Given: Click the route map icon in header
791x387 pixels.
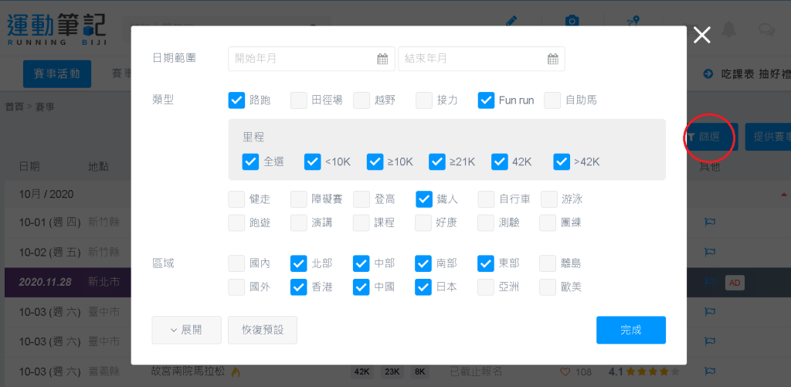Looking at the screenshot, I should click(x=633, y=21).
